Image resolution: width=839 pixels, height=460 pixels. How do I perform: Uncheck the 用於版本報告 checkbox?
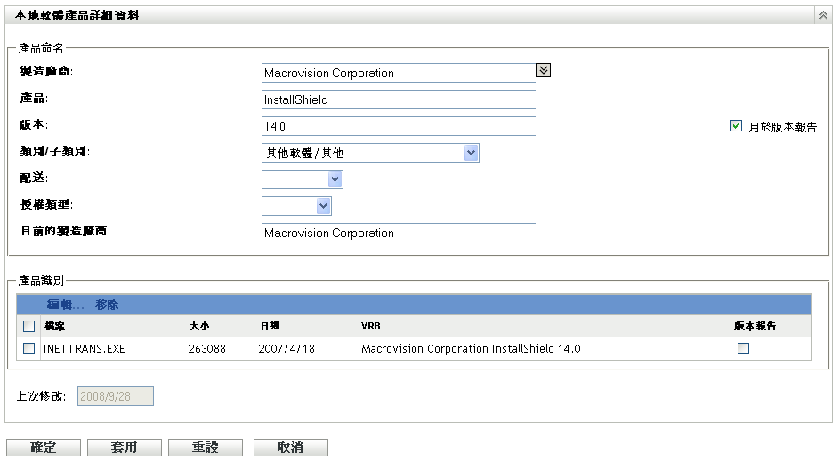click(x=736, y=126)
